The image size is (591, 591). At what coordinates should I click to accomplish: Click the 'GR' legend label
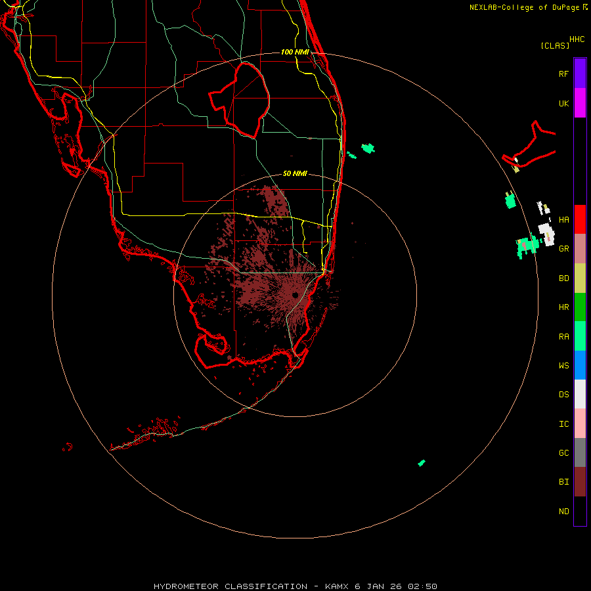click(563, 249)
